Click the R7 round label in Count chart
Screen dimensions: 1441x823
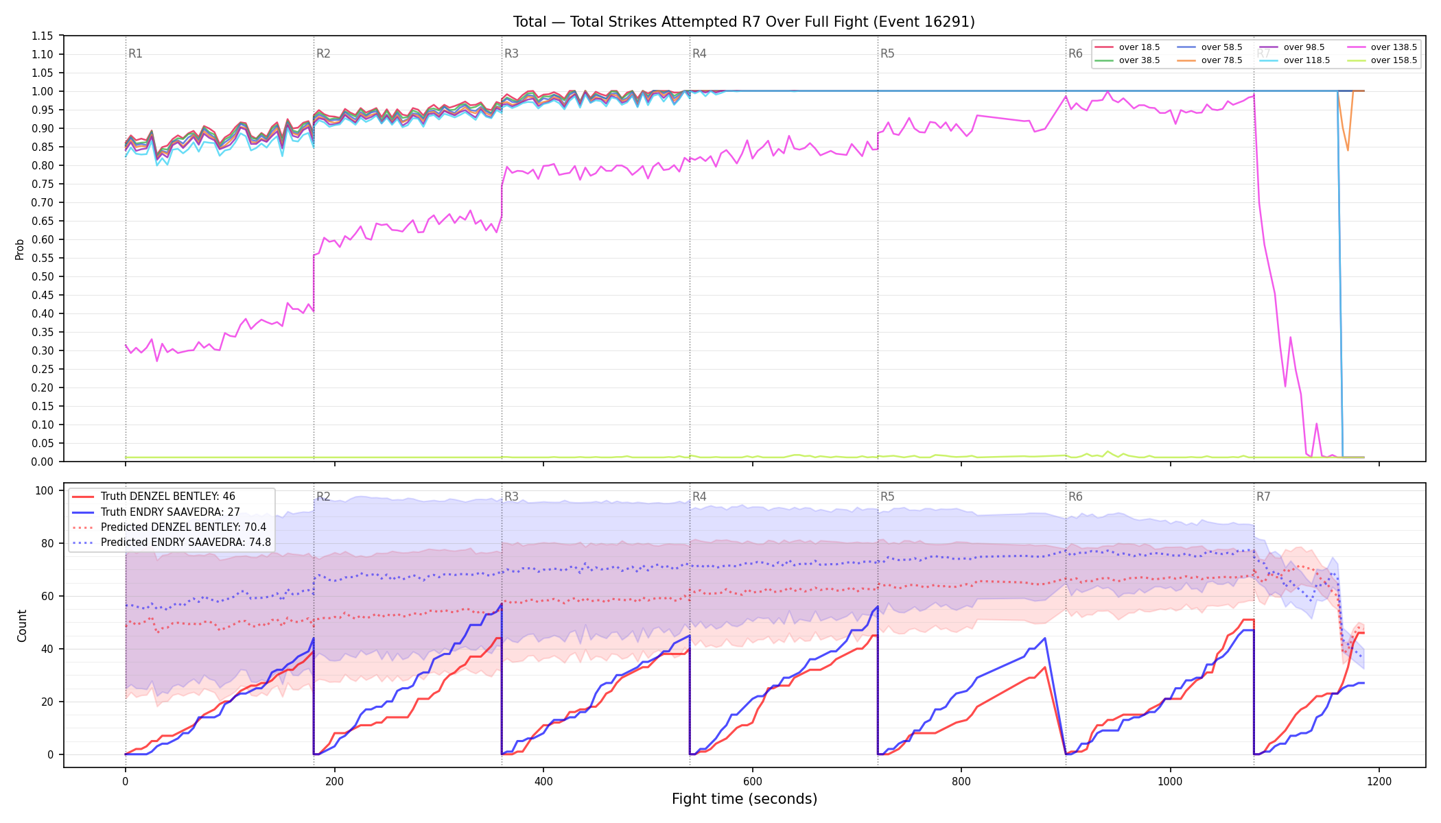(1263, 497)
